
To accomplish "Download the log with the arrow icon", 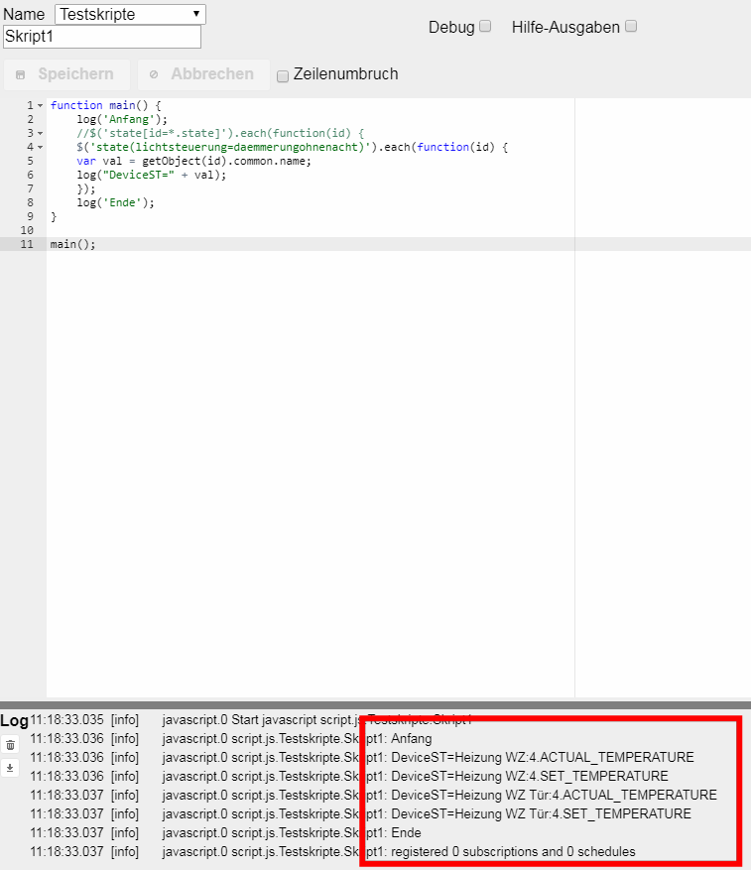I will point(10,768).
